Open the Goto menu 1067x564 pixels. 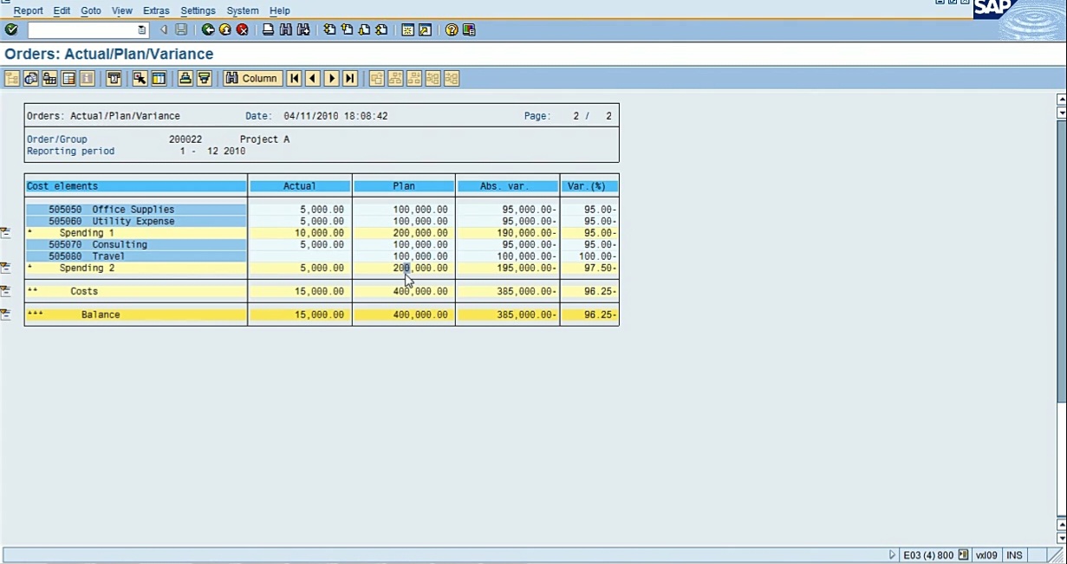point(90,10)
